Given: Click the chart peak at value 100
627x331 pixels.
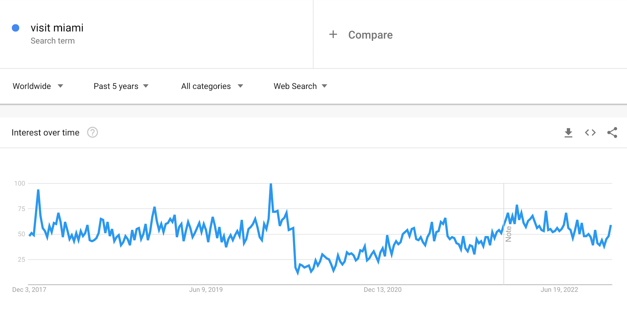Looking at the screenshot, I should coord(271,184).
